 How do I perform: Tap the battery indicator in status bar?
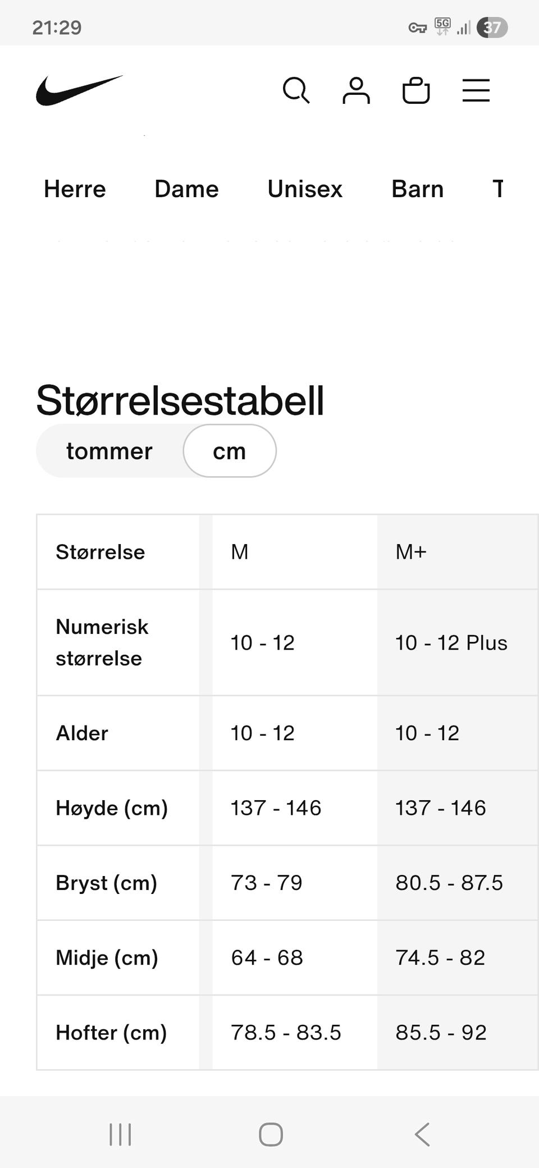coord(492,28)
